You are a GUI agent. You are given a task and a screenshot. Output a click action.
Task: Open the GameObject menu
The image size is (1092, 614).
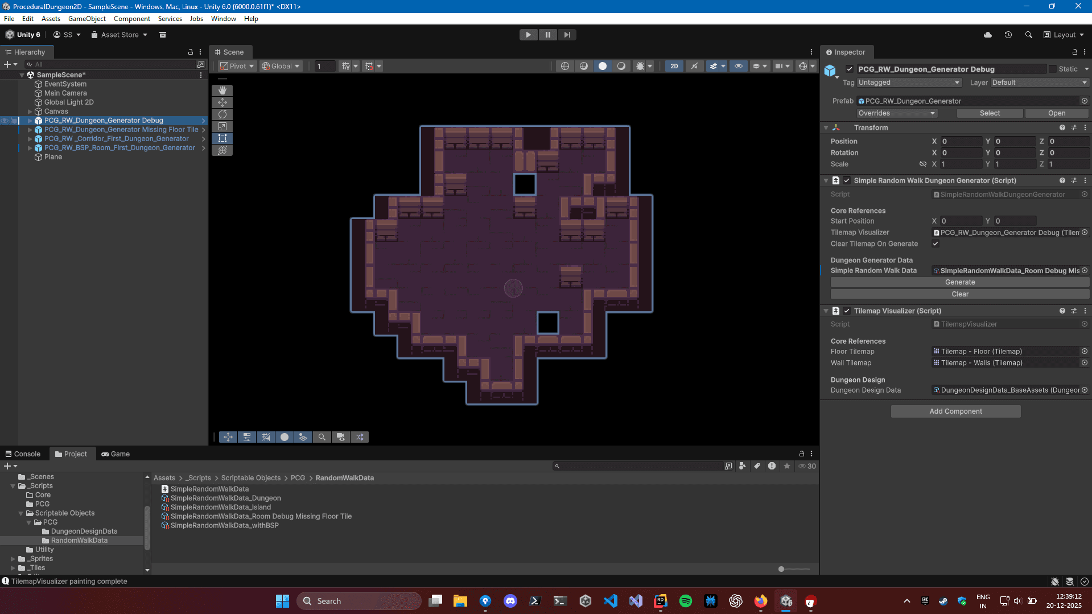86,19
